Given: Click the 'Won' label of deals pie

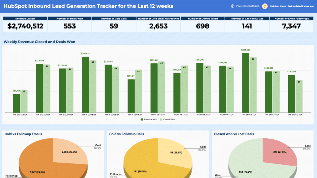Looking at the screenshot, I should (218, 175).
